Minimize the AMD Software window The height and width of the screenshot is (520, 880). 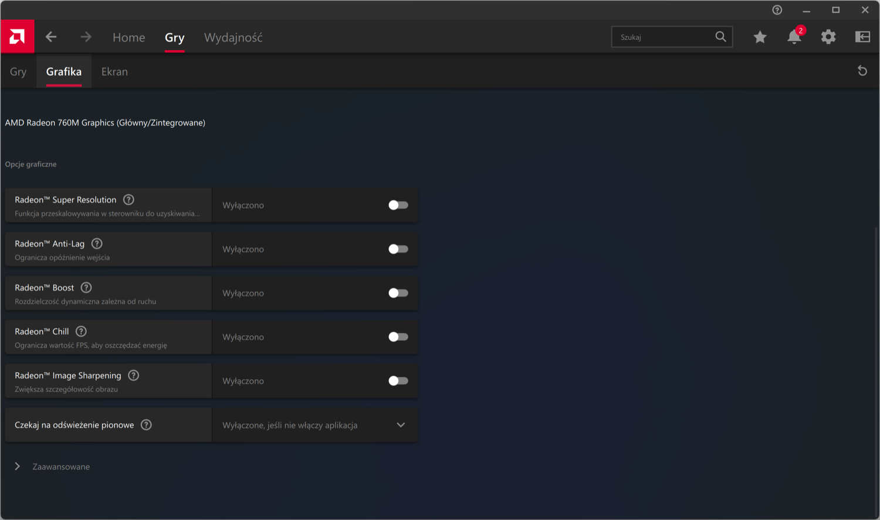[x=807, y=10]
